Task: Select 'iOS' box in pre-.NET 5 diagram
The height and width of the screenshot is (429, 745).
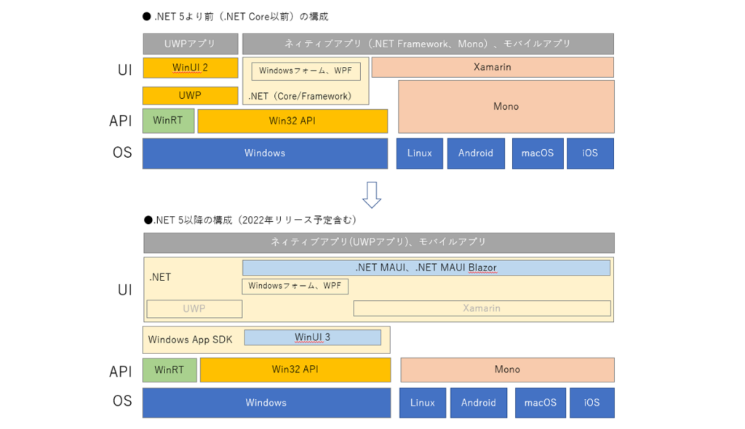Action: click(x=590, y=153)
